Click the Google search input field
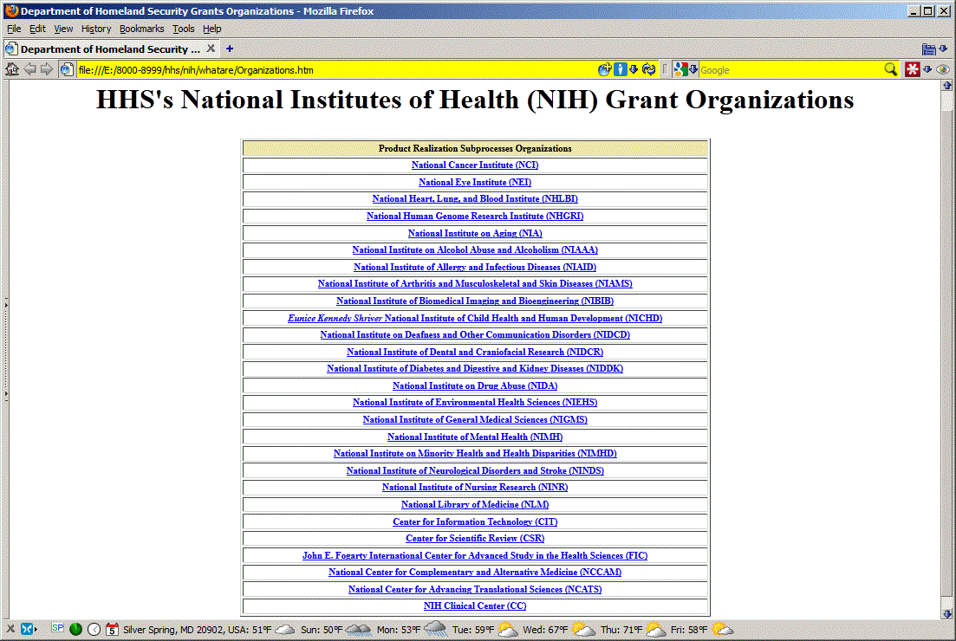This screenshot has height=641, width=956. [790, 70]
